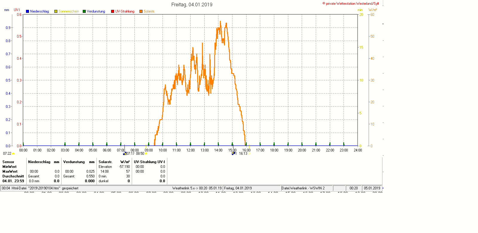This screenshot has width=478, height=233.
Task: Click the hollow sun icon after 16:13
Action: (249, 154)
